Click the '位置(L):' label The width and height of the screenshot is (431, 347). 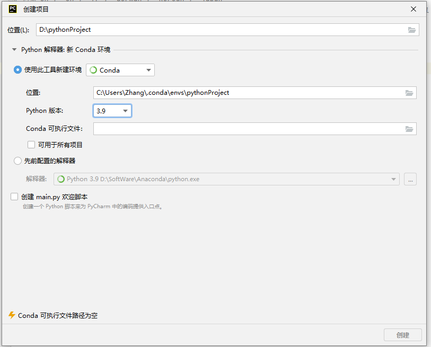point(18,30)
